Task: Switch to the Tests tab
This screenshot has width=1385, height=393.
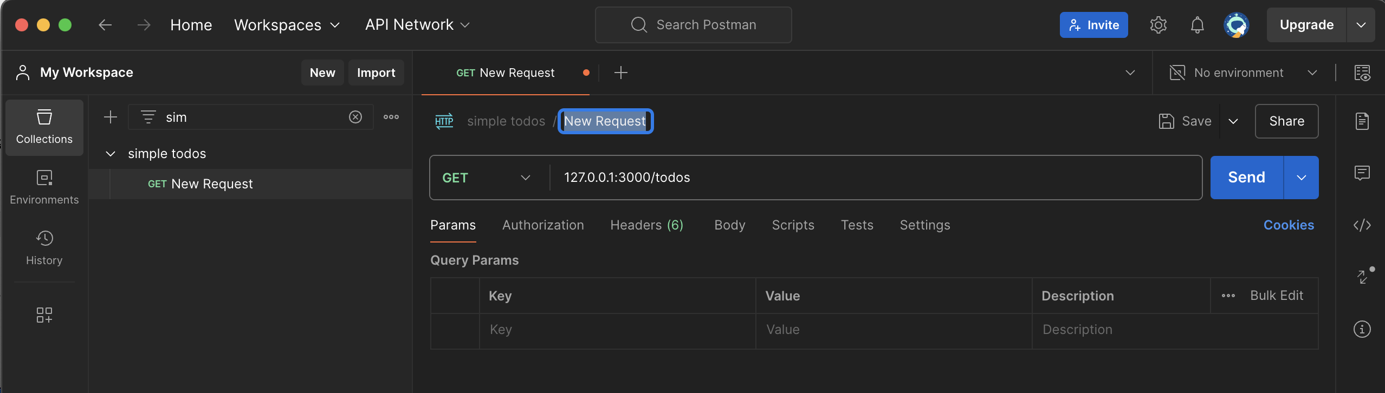Action: [x=857, y=225]
